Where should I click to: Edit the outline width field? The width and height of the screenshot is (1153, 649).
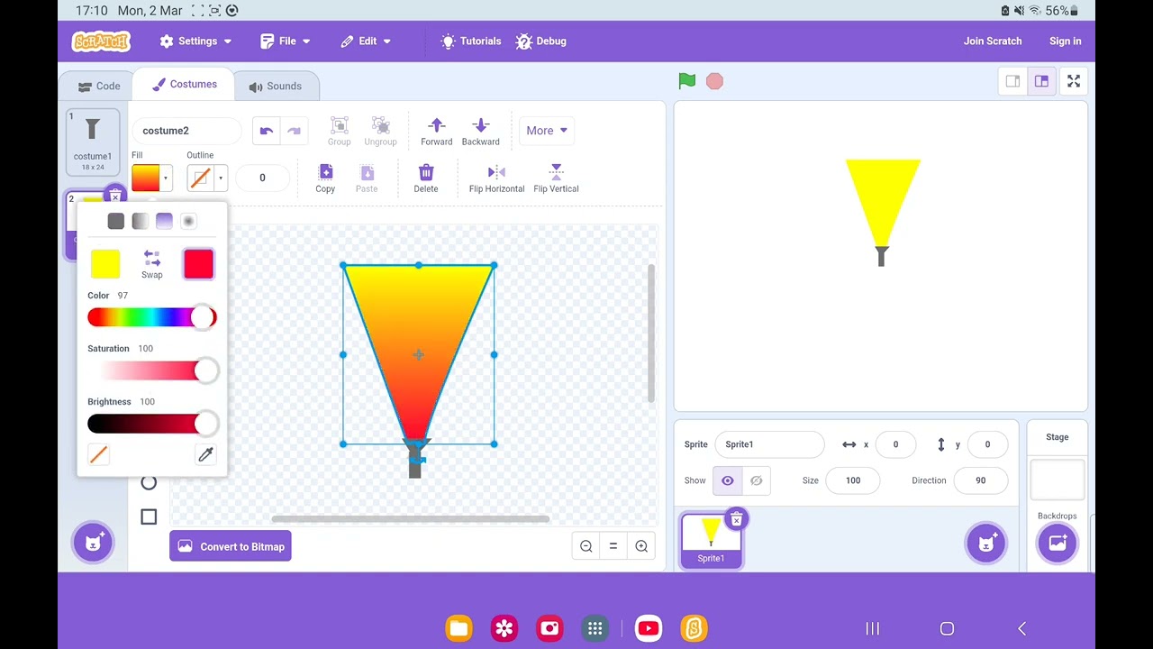point(262,178)
